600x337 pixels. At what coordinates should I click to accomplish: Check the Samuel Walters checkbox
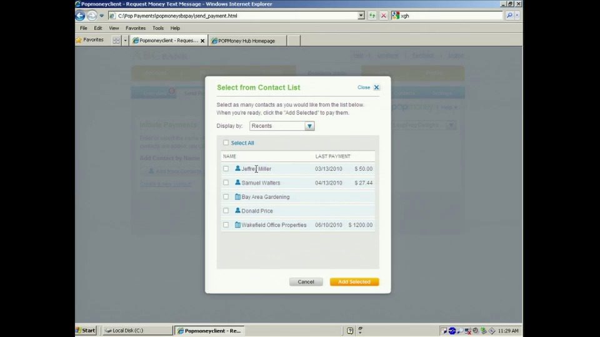[x=226, y=183]
